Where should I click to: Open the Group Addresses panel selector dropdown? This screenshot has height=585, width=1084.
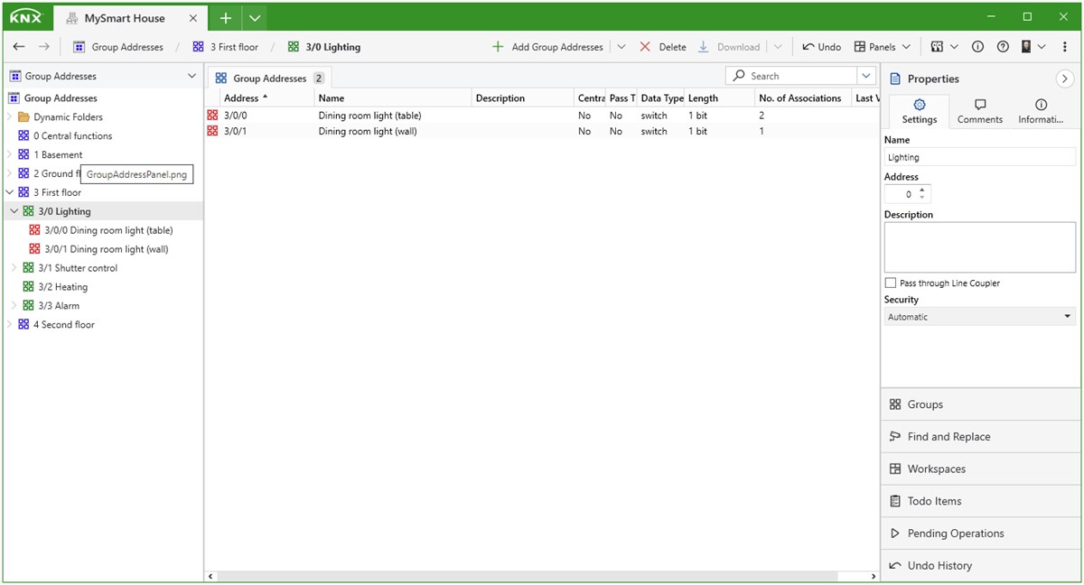192,76
